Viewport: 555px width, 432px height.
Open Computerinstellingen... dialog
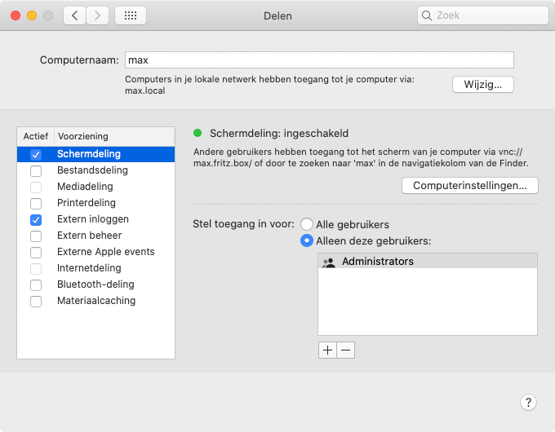[469, 186]
